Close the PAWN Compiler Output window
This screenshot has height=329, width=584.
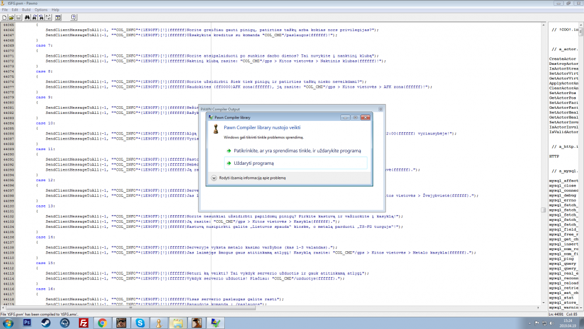(x=380, y=109)
